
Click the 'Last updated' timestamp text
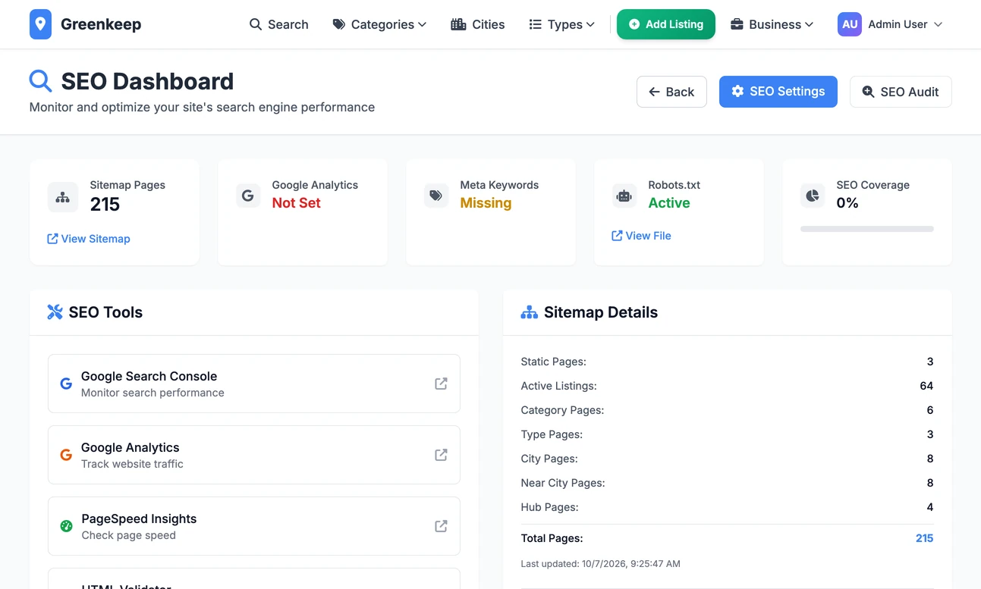tap(600, 564)
